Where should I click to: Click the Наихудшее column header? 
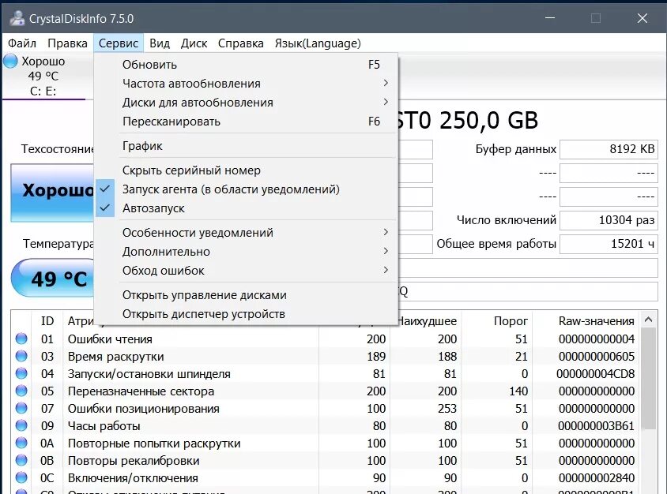427,321
